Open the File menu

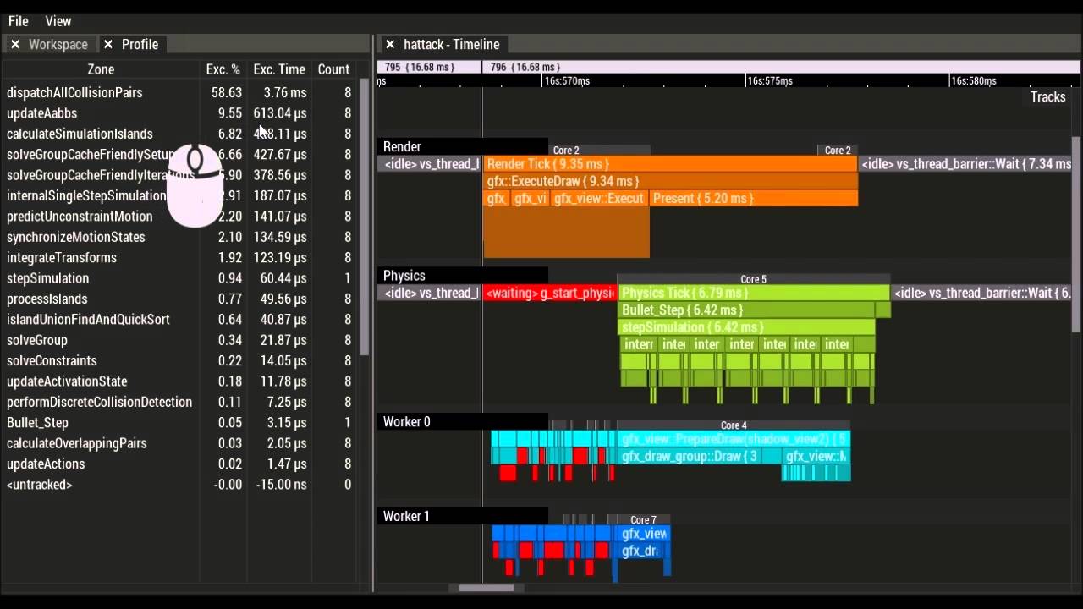click(x=19, y=21)
